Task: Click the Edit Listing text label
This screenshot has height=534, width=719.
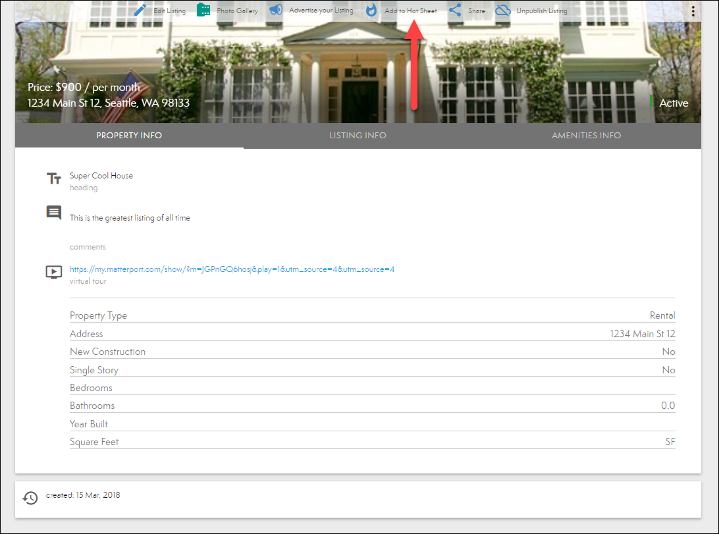Action: 169,11
